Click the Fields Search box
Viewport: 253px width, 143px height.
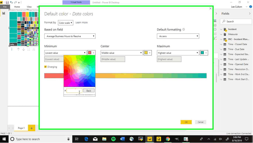236,21
